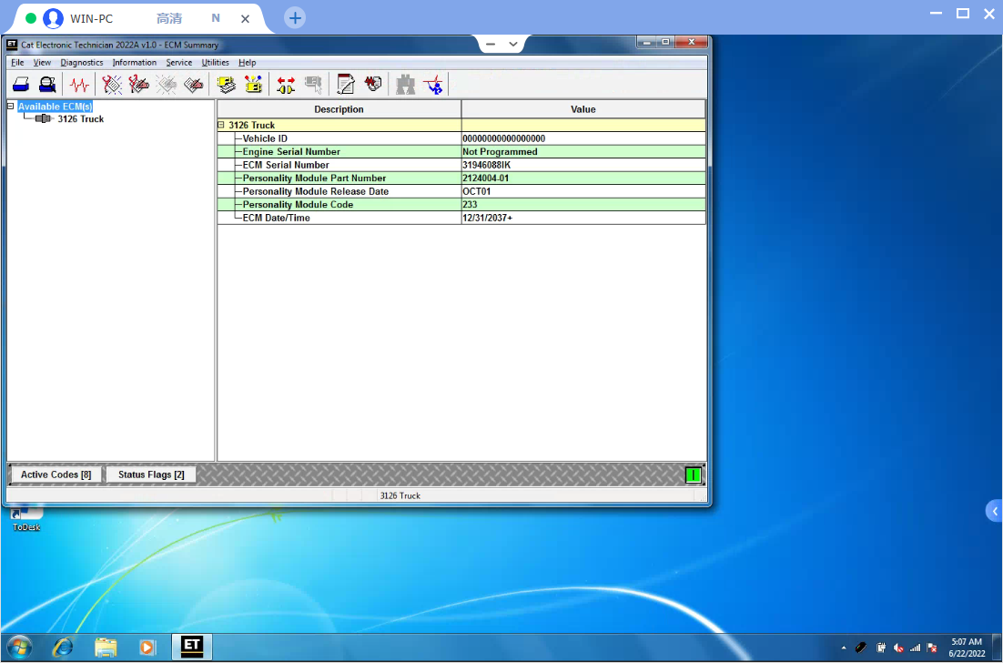Click the Connect/Disconnect plug icon
1003x663 pixels.
(286, 85)
